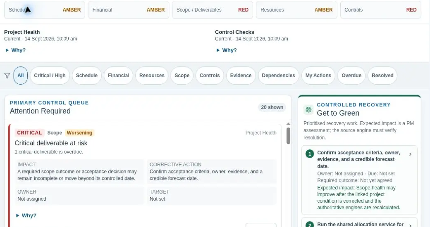Filter queue by Scope
This screenshot has width=430, height=227.
182,76
